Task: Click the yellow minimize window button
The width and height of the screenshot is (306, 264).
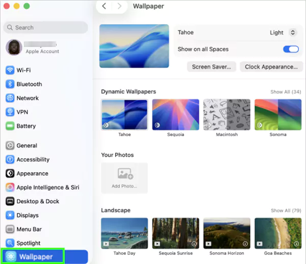Action: coord(17,6)
